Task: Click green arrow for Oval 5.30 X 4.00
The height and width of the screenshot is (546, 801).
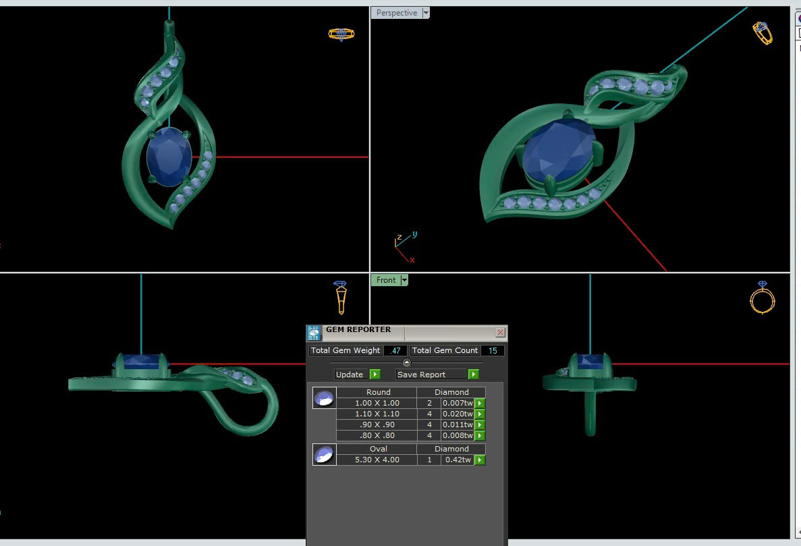Action: point(480,460)
